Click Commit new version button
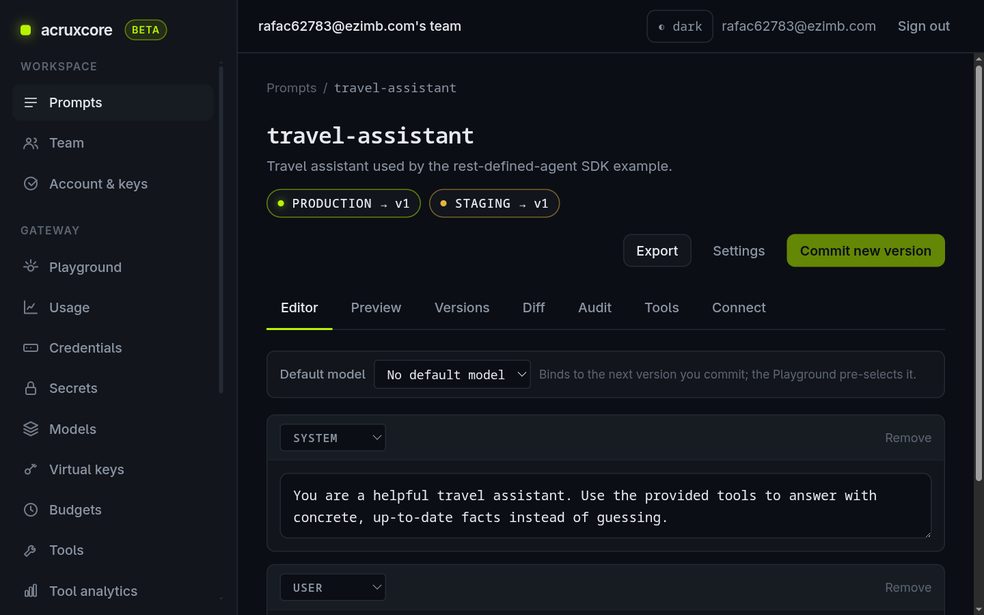The height and width of the screenshot is (615, 984). [866, 251]
